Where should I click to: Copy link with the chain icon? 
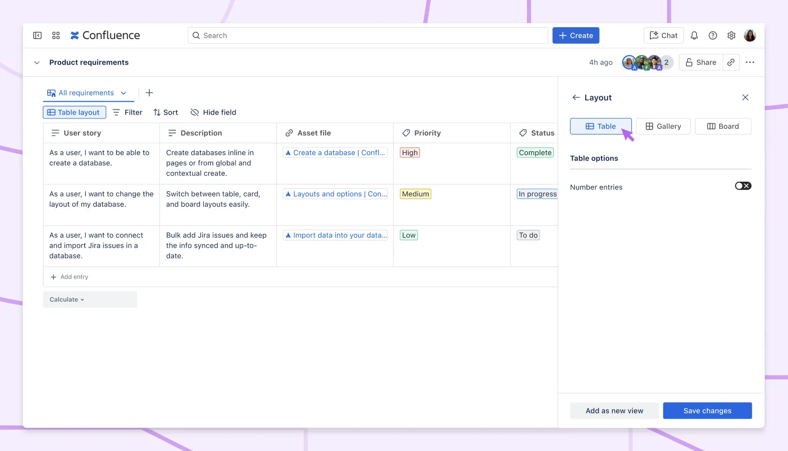click(731, 62)
